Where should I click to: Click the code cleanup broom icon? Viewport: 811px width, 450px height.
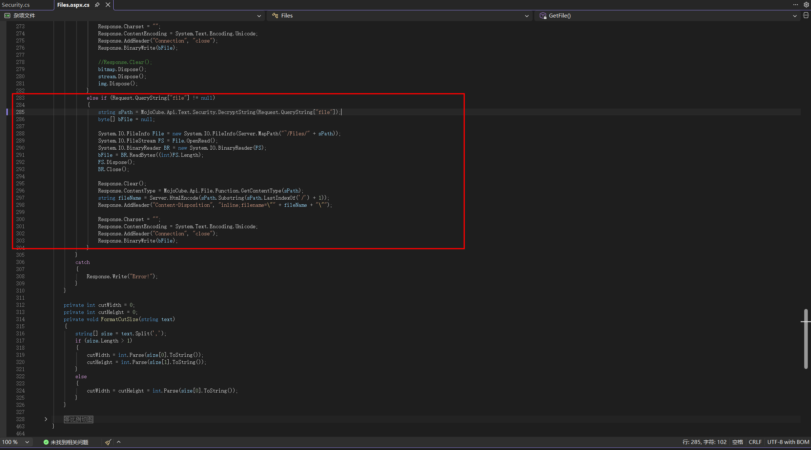[108, 442]
